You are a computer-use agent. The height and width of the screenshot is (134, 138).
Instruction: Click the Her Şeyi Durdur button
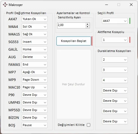tap(74, 84)
